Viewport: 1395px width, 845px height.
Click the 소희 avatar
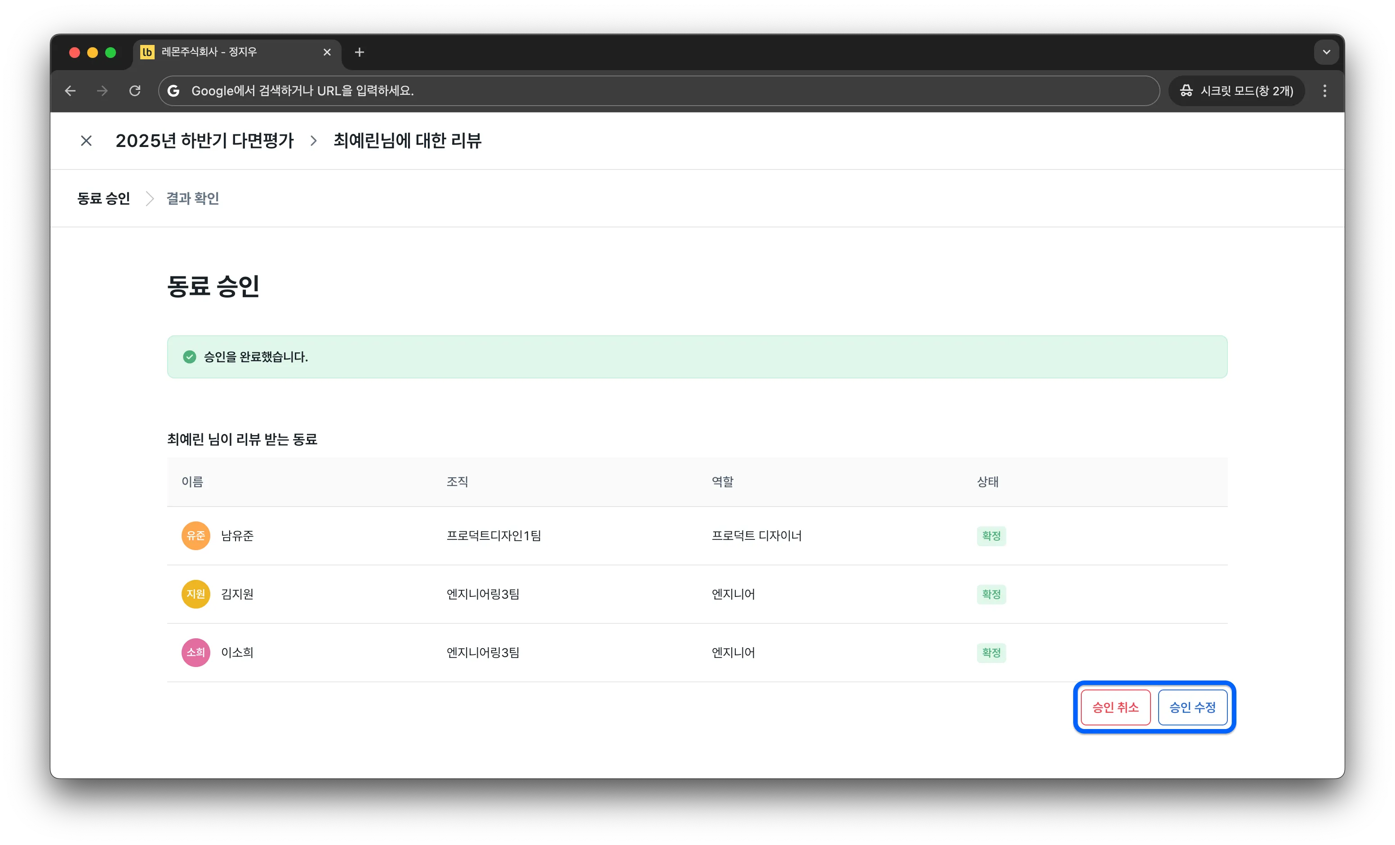tap(196, 652)
